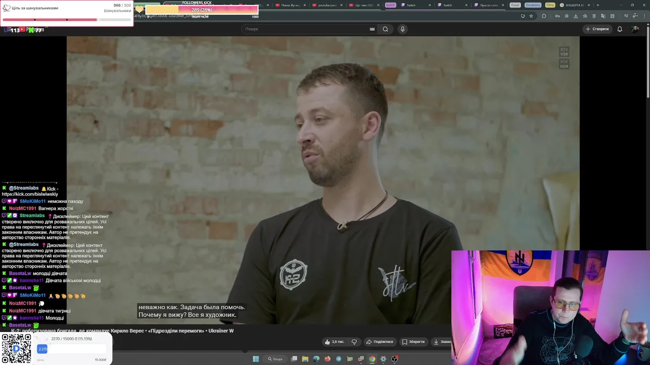Open a new browser tab with plus
This screenshot has height=365, width=650.
598,5
